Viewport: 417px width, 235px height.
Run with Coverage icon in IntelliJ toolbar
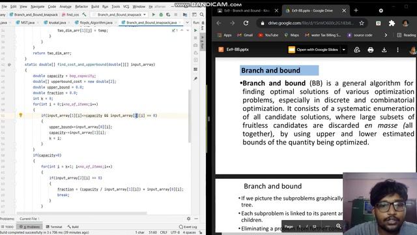click(168, 14)
